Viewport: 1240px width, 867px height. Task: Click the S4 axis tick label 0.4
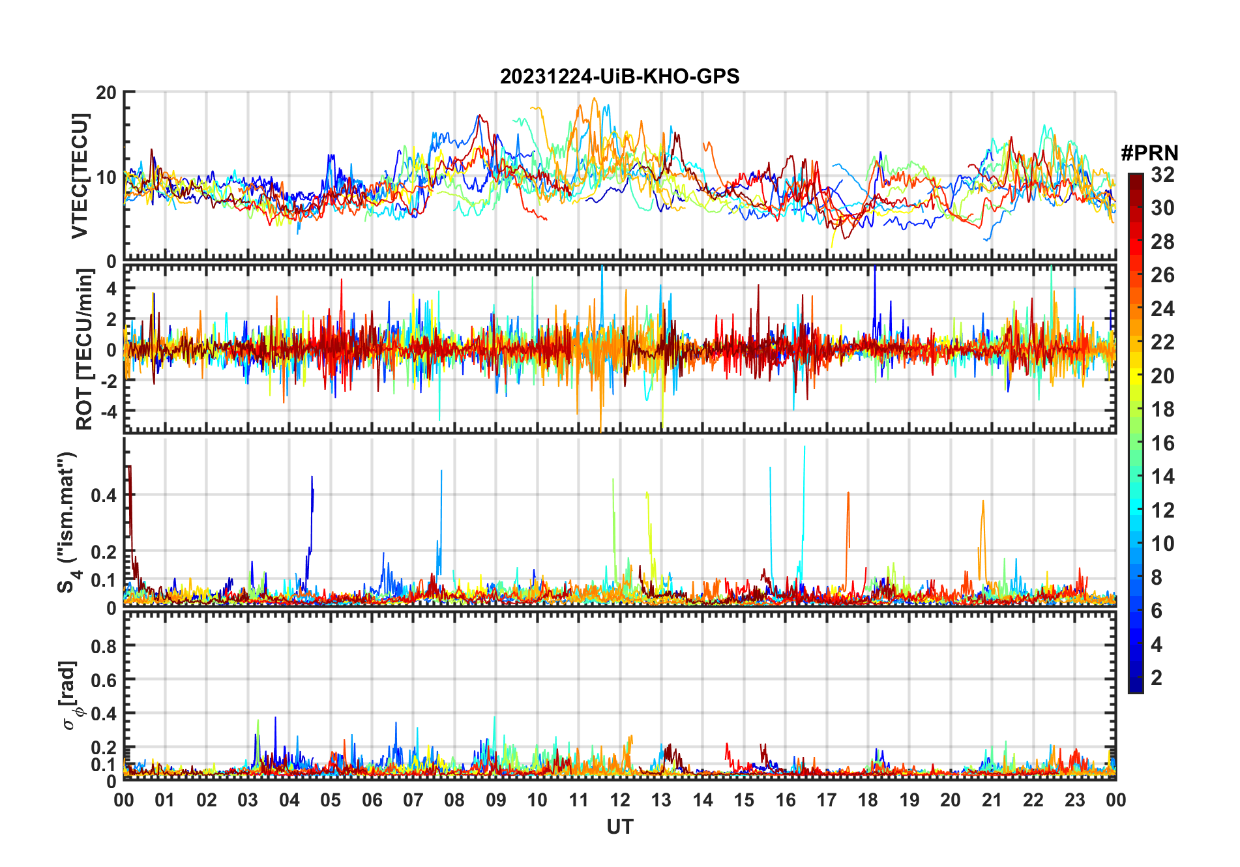coord(104,495)
